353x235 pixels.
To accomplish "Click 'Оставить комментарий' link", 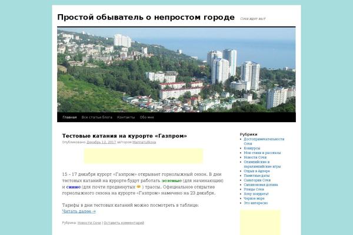I will coord(124,223).
